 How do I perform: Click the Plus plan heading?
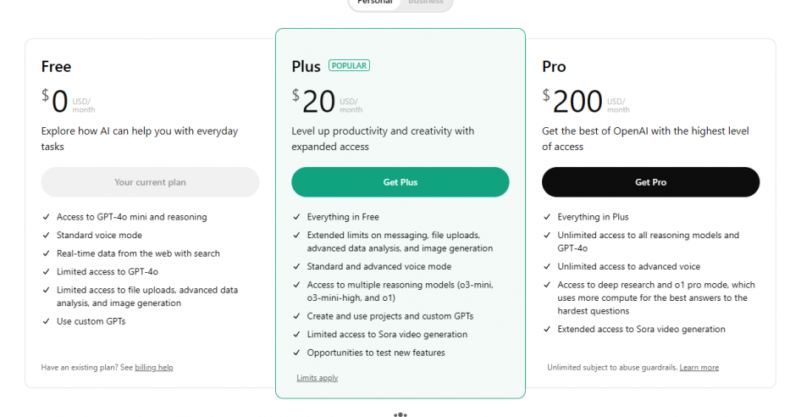[306, 66]
